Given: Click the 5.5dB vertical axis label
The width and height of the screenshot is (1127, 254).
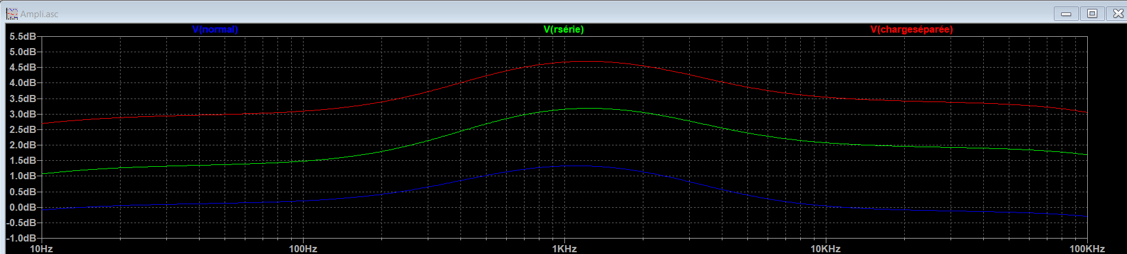Looking at the screenshot, I should pos(23,37).
